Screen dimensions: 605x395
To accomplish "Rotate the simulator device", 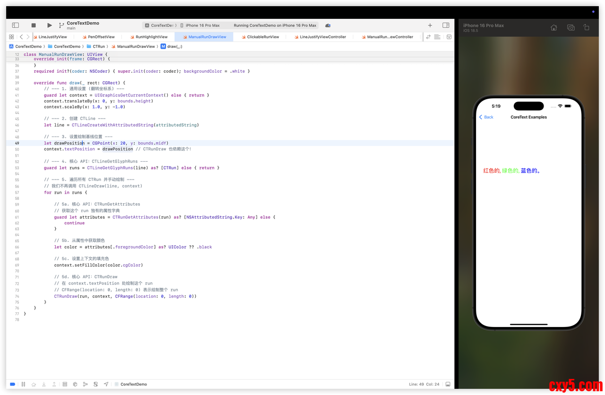I will [586, 28].
